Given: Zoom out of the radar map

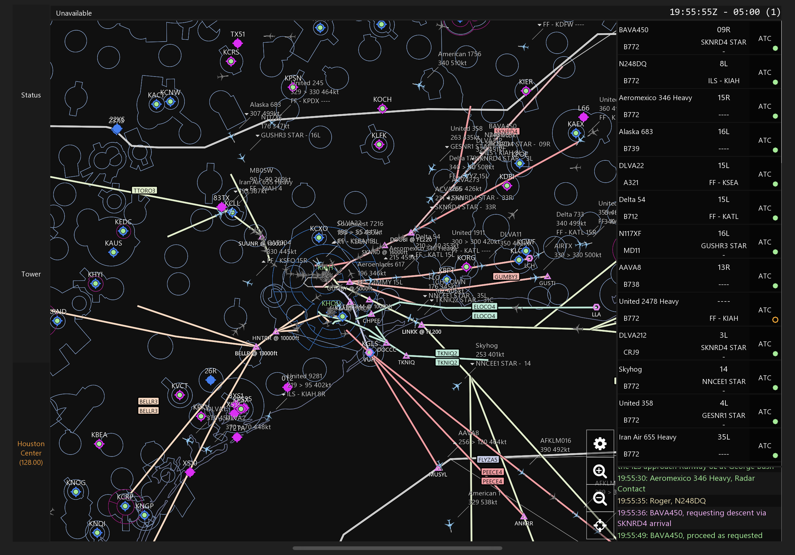Looking at the screenshot, I should tap(600, 498).
